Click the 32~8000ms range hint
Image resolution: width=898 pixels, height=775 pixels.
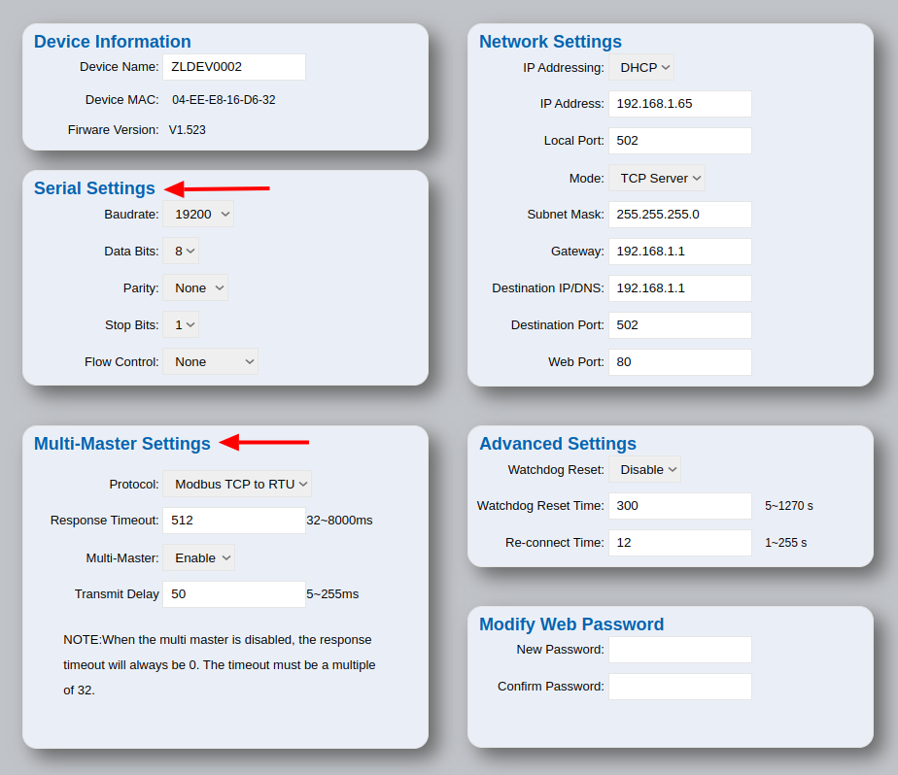pyautogui.click(x=339, y=521)
